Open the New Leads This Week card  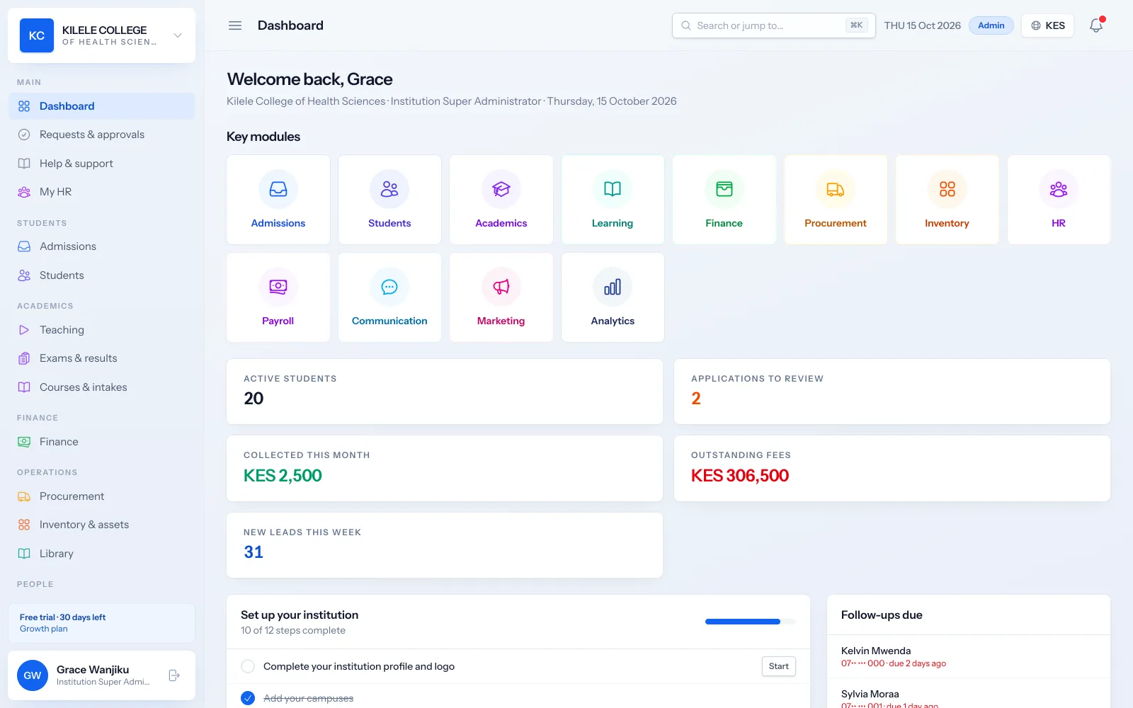click(445, 545)
